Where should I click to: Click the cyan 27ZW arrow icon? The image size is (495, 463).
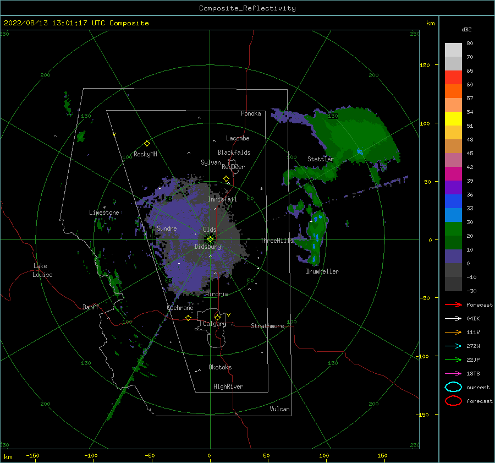453,346
